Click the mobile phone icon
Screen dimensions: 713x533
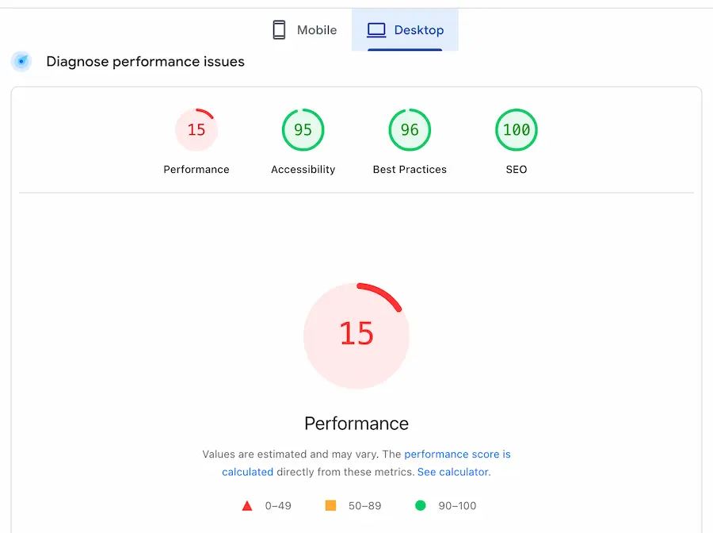pyautogui.click(x=279, y=29)
